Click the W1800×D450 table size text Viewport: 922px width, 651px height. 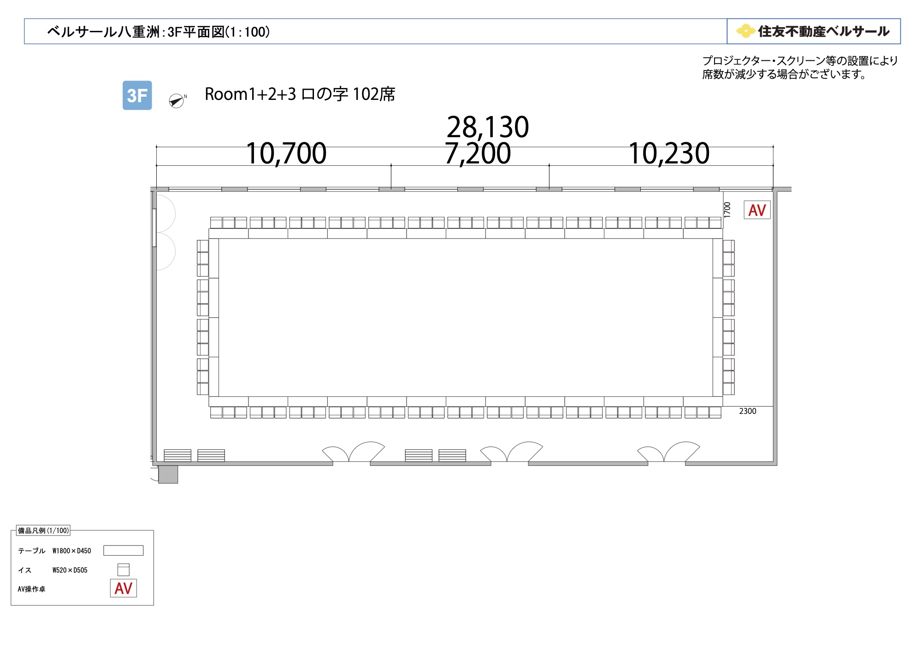tap(72, 551)
